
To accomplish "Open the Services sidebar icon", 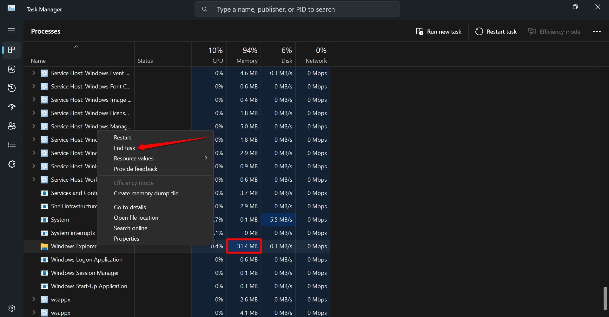I will tap(11, 164).
